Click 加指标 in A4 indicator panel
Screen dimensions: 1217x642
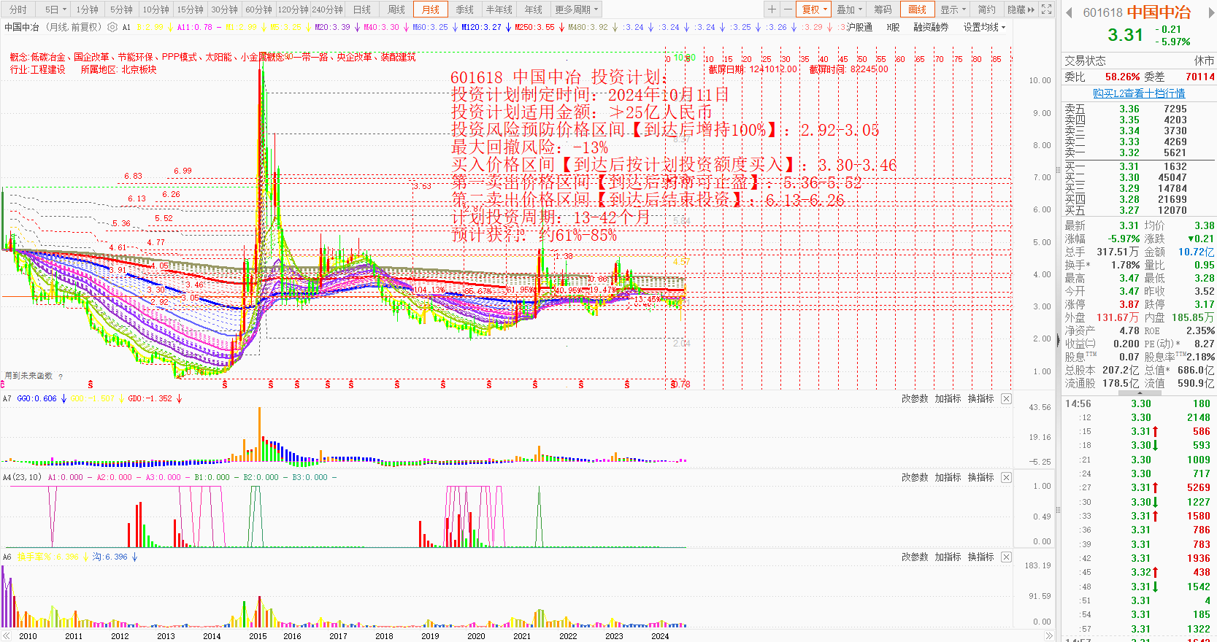pos(948,477)
